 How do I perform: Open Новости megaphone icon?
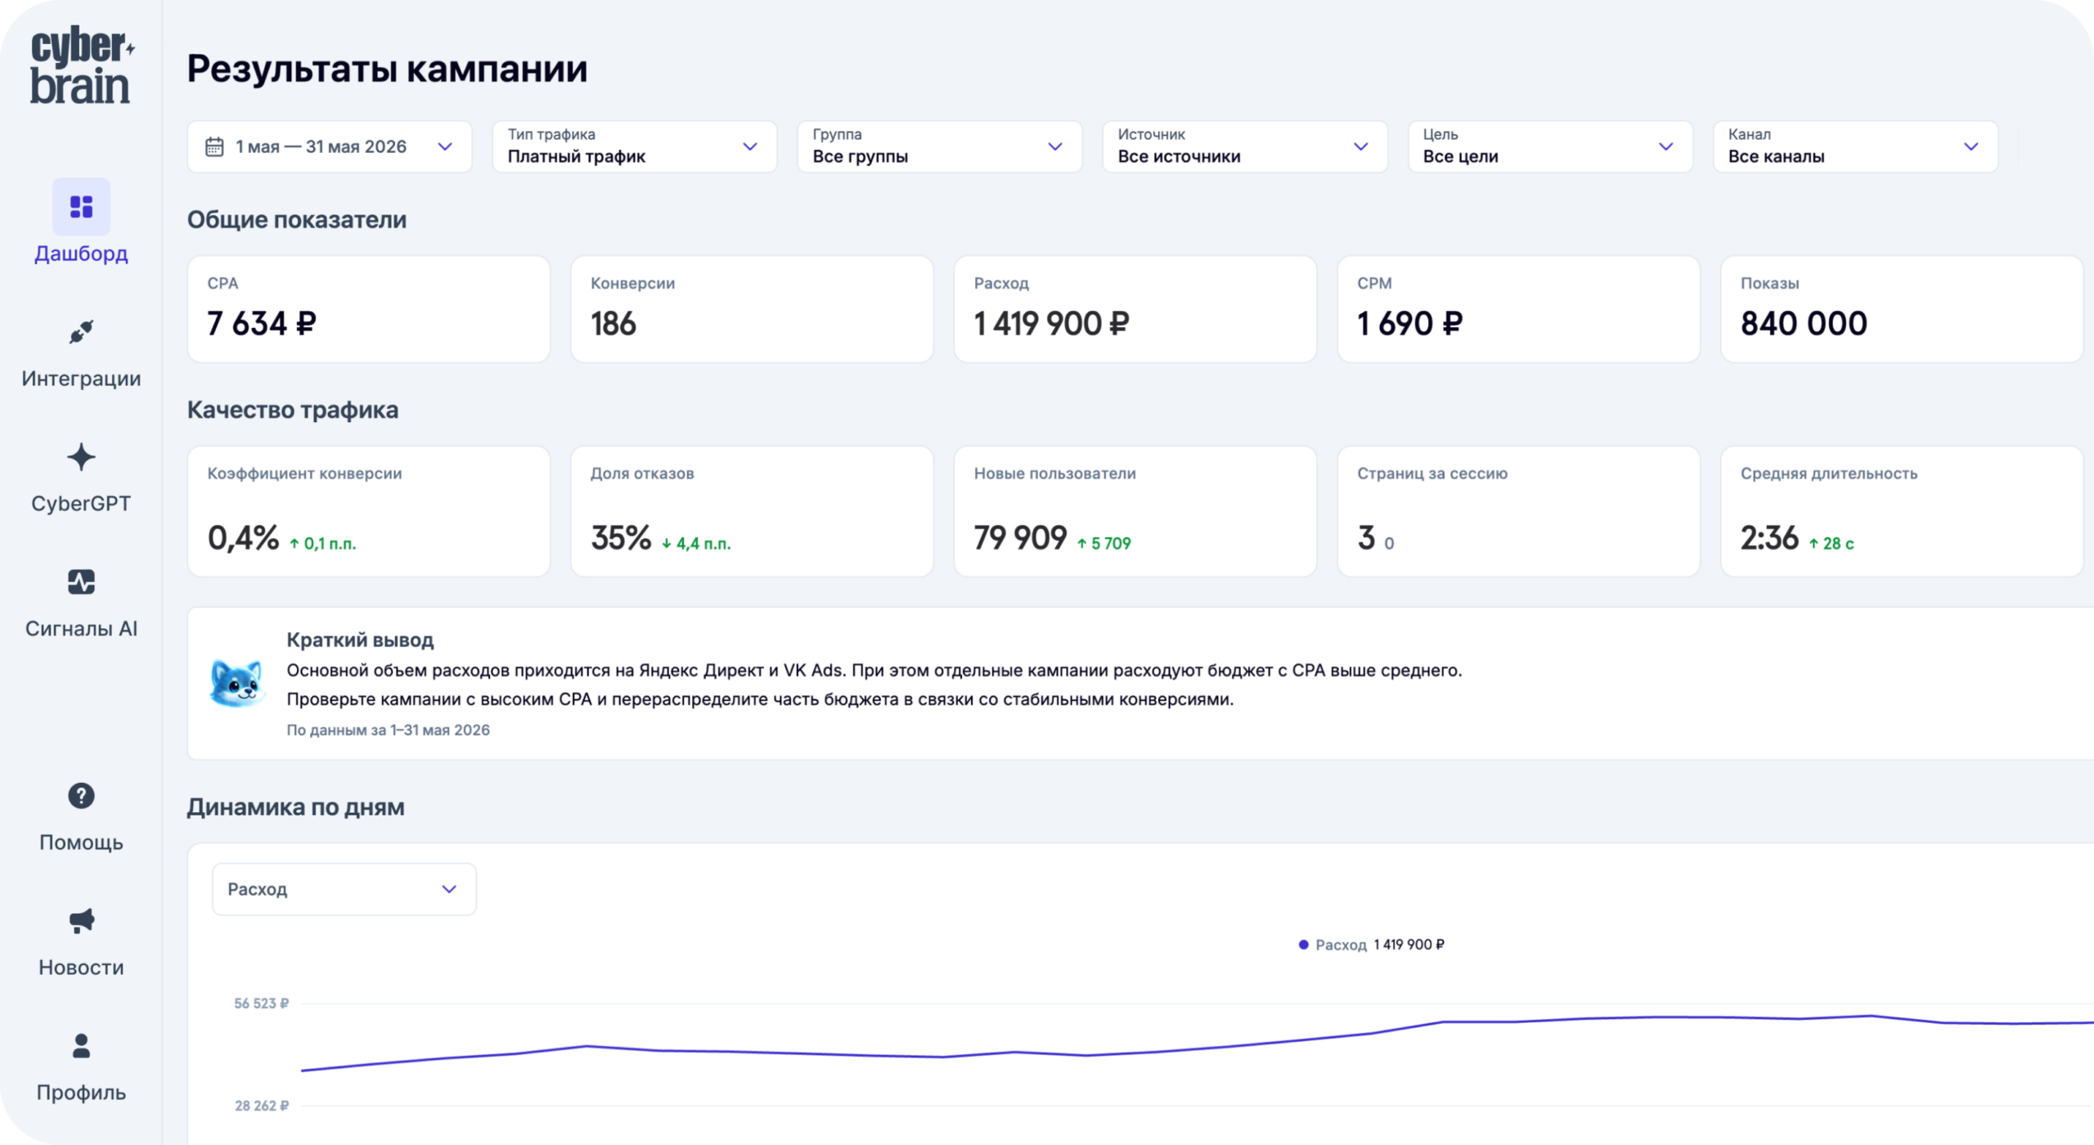tap(81, 921)
